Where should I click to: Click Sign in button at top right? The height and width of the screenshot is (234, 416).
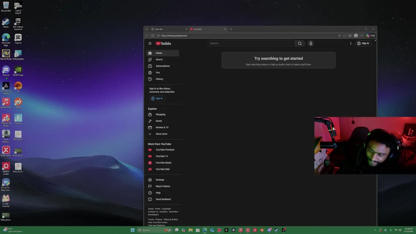363,43
